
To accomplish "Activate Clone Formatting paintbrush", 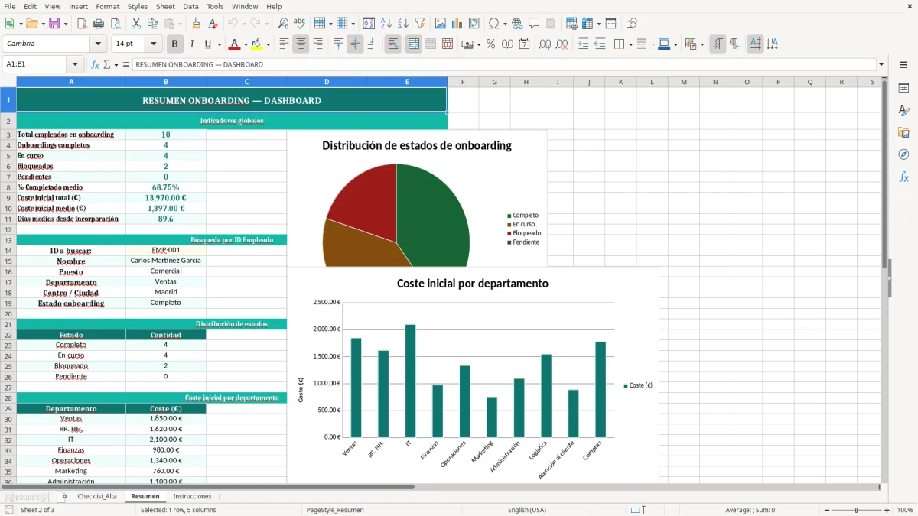I will [197, 24].
